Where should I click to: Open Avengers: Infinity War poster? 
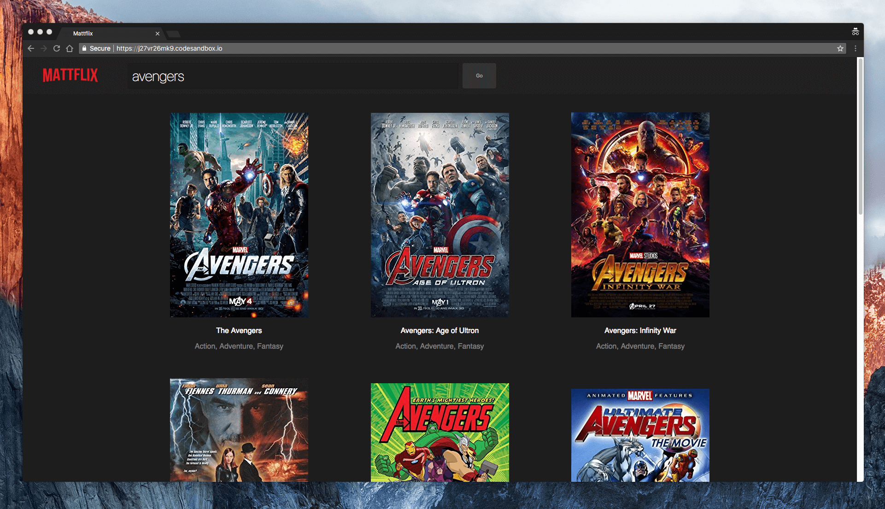pos(640,215)
